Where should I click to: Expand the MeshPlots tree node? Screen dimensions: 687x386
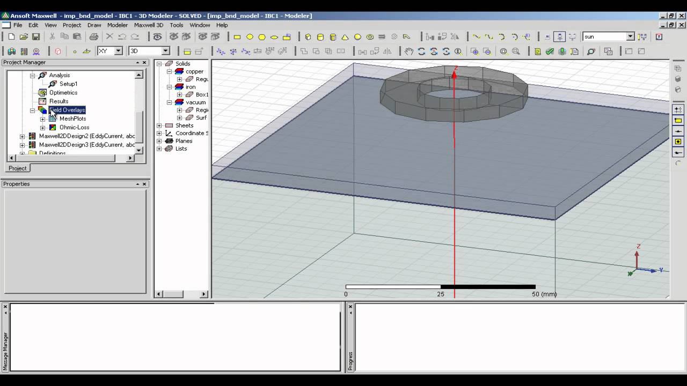[42, 119]
